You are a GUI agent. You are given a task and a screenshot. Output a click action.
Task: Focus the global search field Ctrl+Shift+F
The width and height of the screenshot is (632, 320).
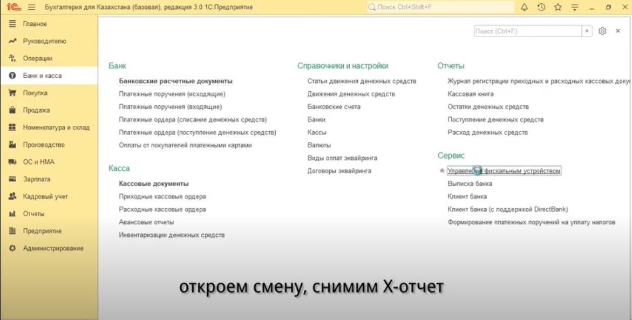click(440, 7)
